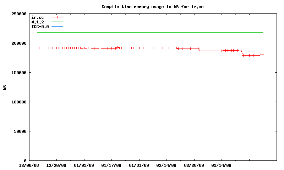Click the first red data point on the left
This screenshot has width=284, height=170.
point(37,48)
